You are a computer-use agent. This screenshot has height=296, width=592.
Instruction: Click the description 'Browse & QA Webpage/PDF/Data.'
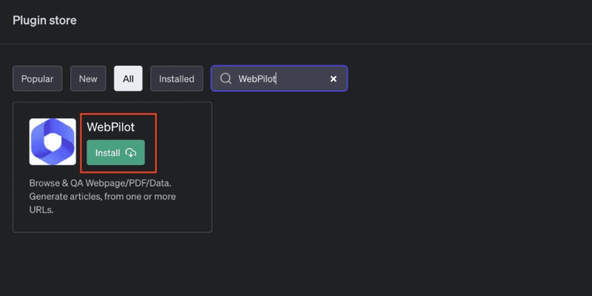point(101,183)
